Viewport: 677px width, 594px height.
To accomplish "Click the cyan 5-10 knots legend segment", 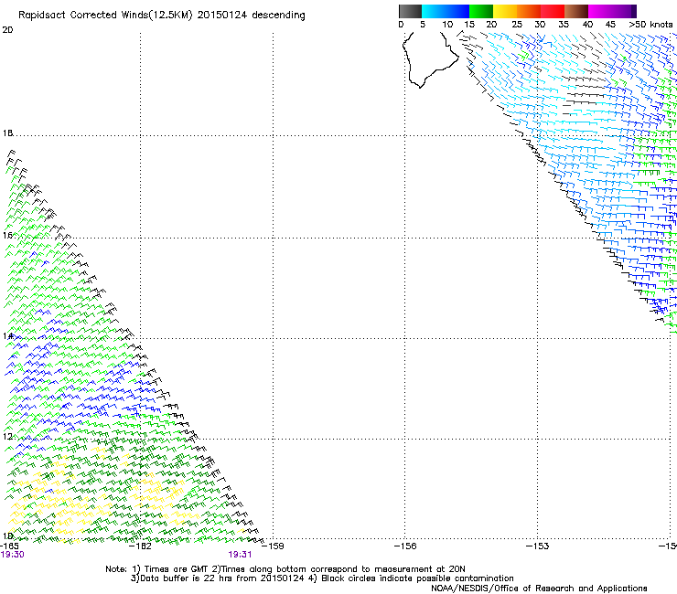I will (x=434, y=11).
